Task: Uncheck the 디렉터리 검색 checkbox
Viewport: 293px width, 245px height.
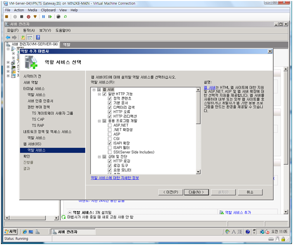Action: pyautogui.click(x=110, y=107)
